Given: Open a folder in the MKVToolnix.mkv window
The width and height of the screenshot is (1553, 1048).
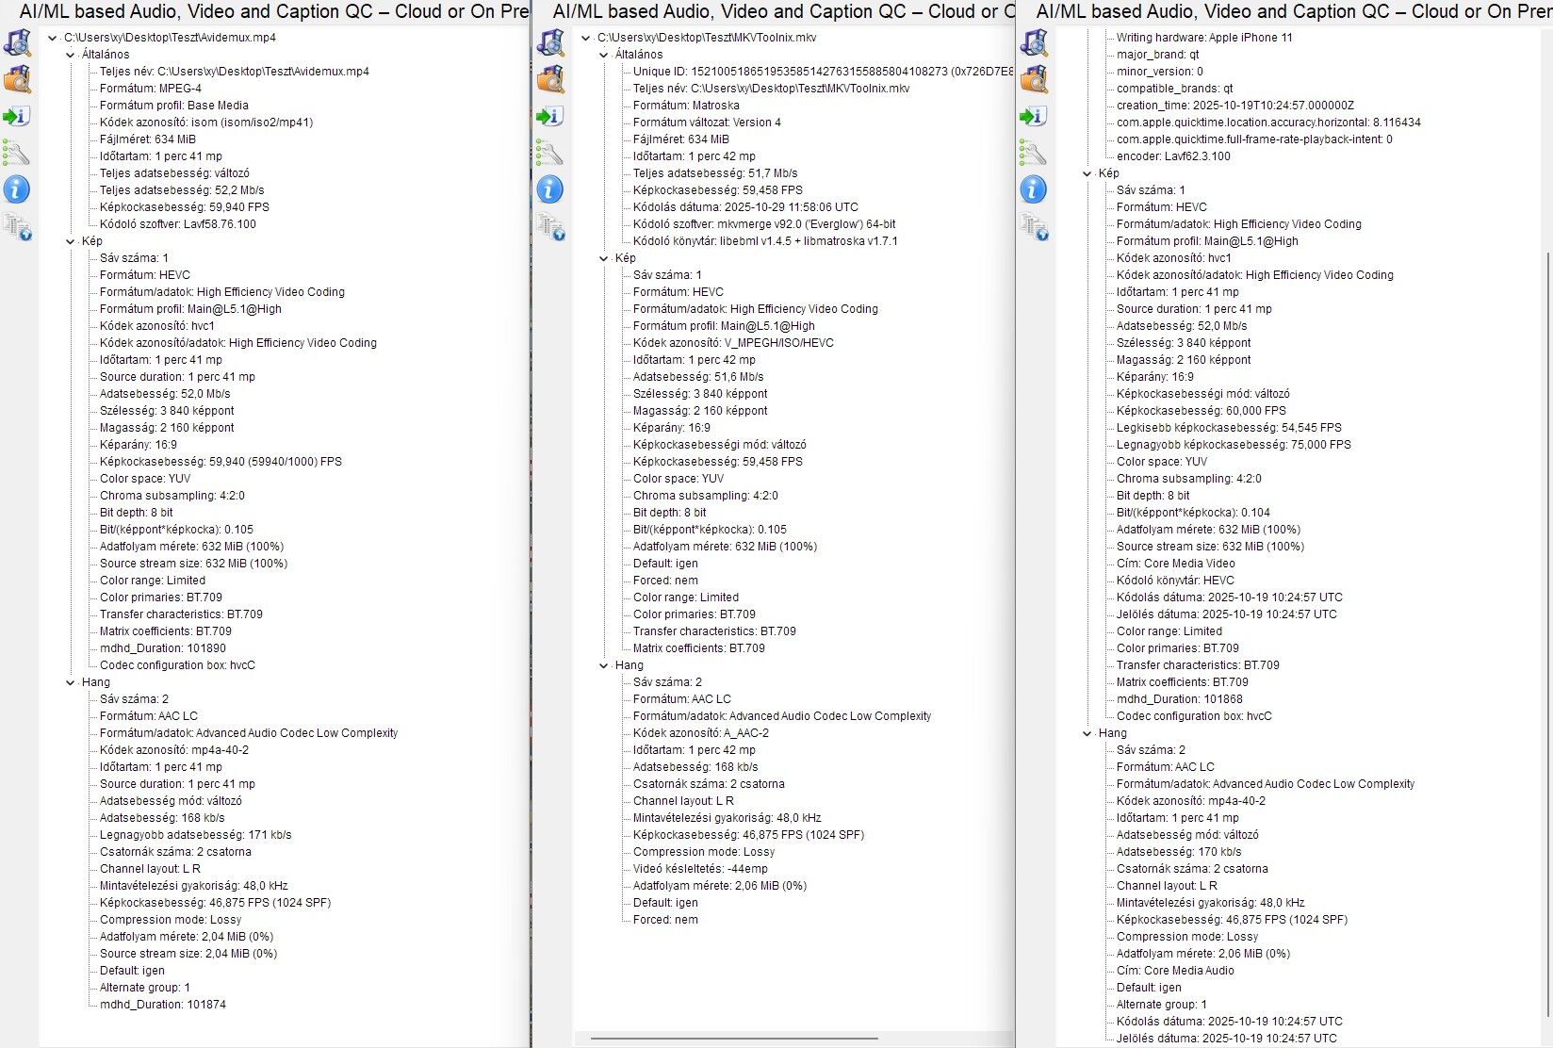Looking at the screenshot, I should [550, 80].
